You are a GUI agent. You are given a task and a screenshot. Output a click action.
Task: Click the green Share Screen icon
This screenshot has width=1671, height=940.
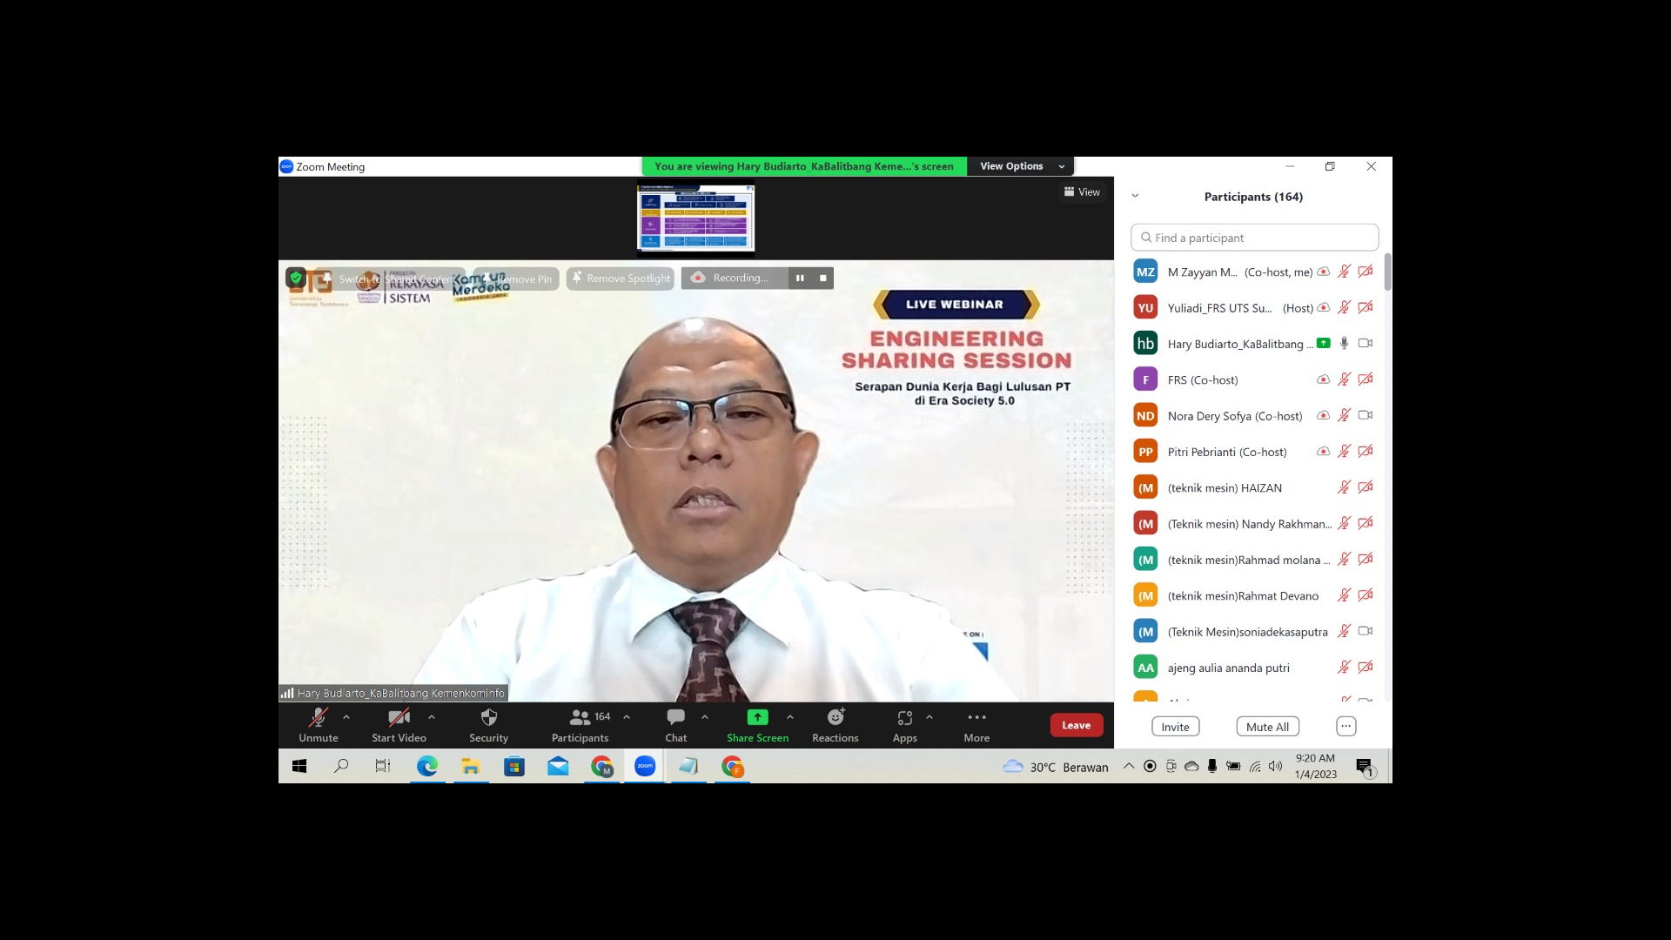757,717
